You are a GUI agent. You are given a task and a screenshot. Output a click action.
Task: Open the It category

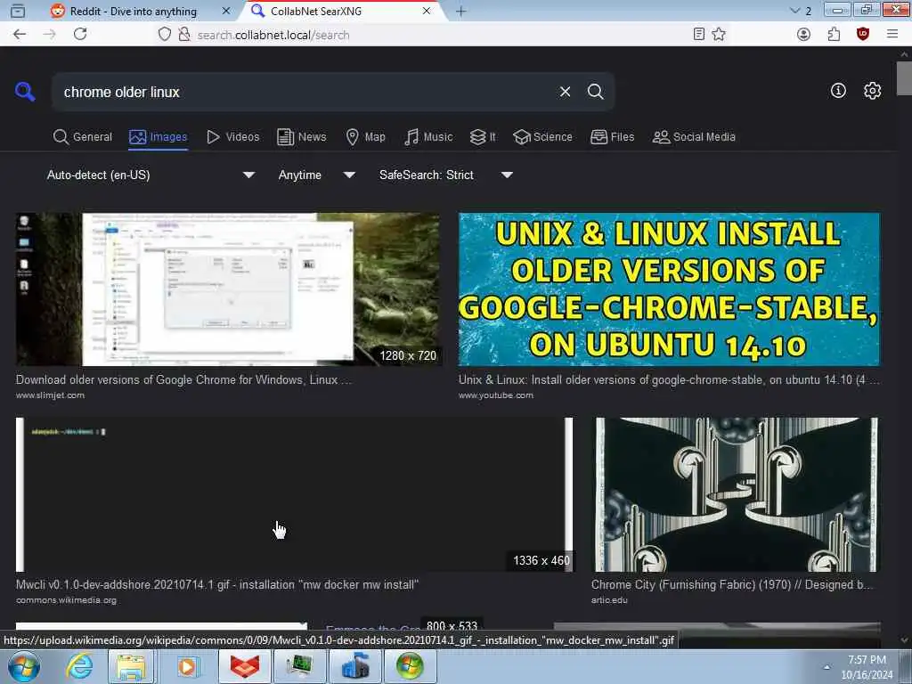click(483, 136)
